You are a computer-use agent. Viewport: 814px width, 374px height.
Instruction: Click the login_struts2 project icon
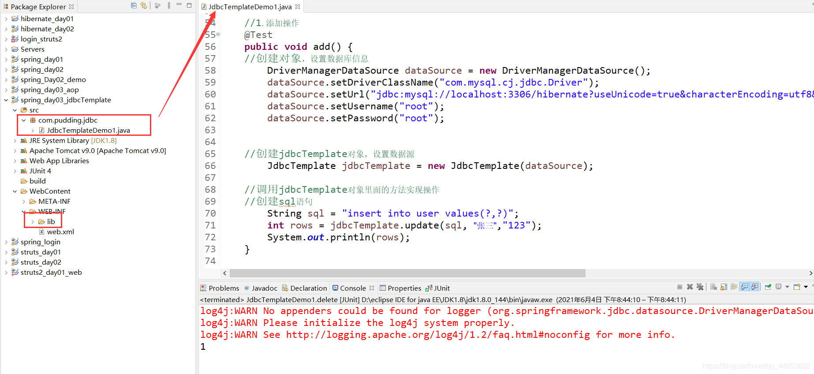click(15, 39)
